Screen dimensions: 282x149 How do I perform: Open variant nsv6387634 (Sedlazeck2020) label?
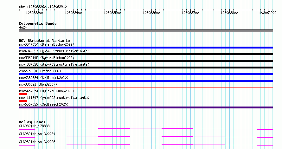(44, 78)
